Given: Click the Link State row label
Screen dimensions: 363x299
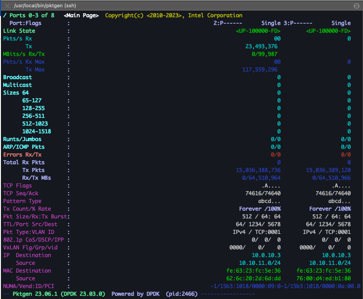Looking at the screenshot, I should tap(19, 31).
